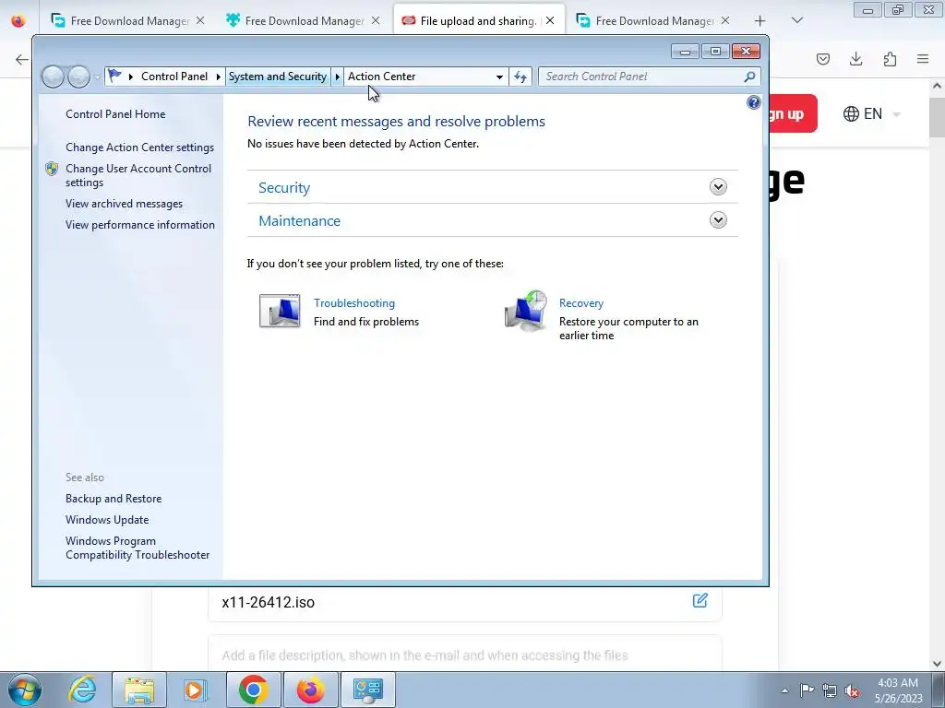
Task: Open Backup and Restore link
Action: coord(114,499)
